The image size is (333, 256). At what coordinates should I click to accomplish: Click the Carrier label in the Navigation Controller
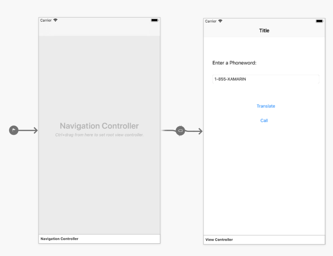[45, 20]
